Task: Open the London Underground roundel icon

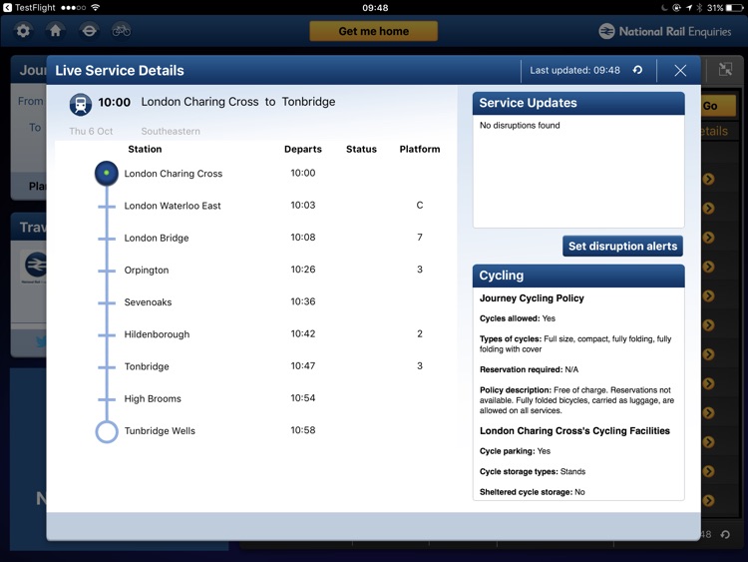Action: point(89,31)
